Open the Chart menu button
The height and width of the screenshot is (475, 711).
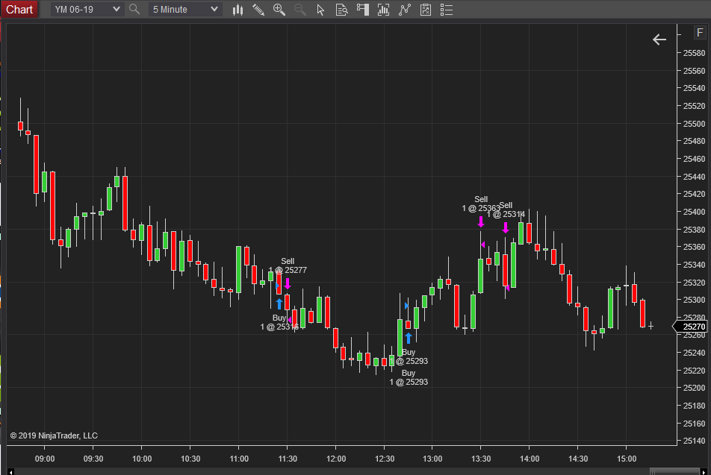(19, 10)
